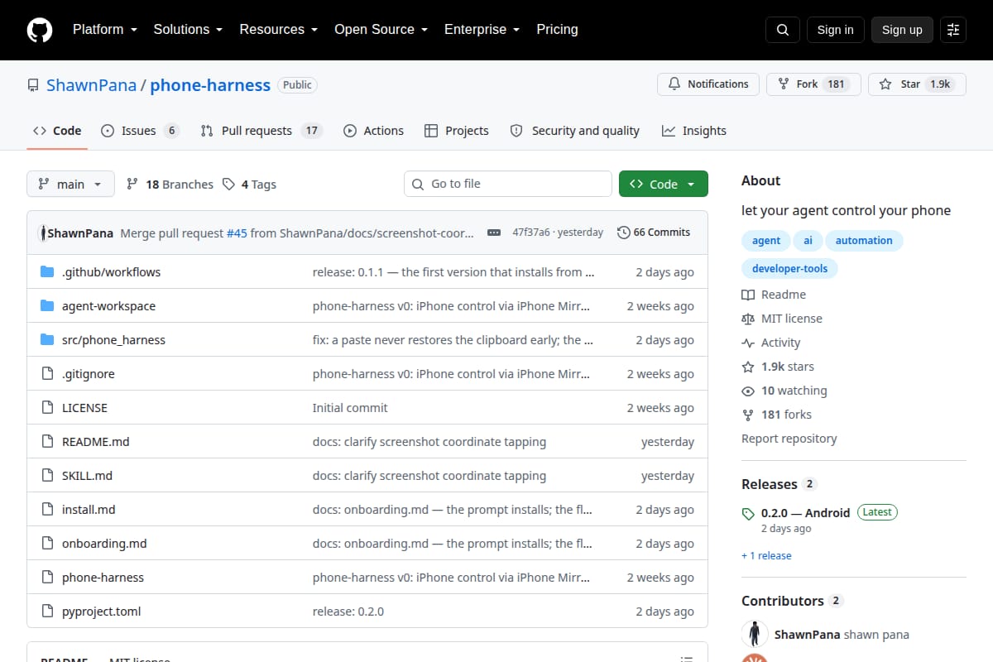Click the 1.9k stars link in About
993x662 pixels.
[x=788, y=367]
